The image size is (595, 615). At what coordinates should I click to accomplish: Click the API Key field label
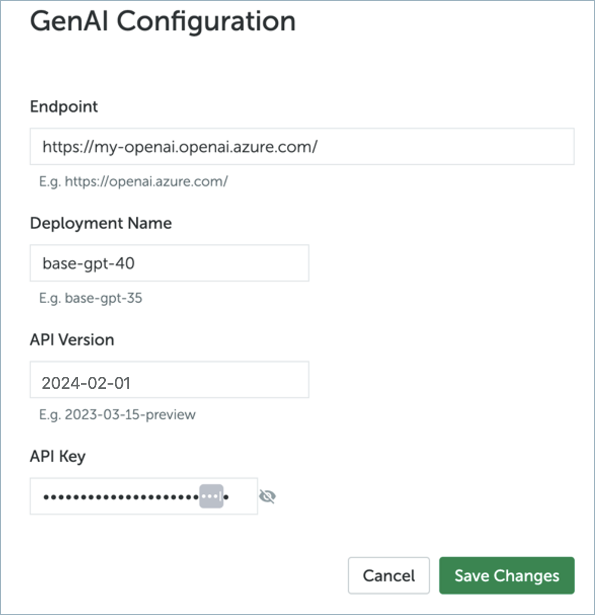[x=58, y=456]
